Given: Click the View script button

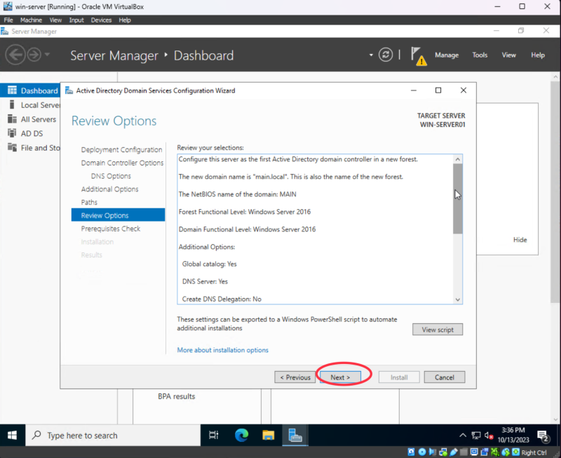Looking at the screenshot, I should click(x=438, y=330).
